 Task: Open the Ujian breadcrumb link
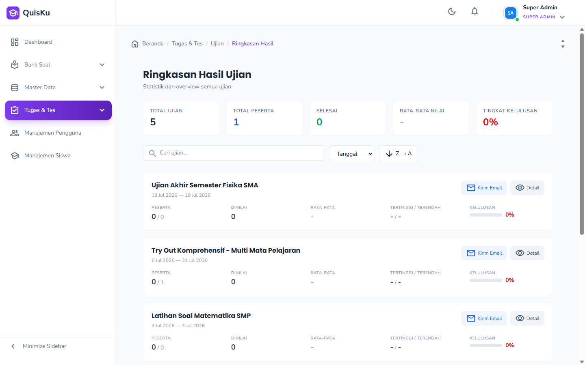[x=217, y=44]
